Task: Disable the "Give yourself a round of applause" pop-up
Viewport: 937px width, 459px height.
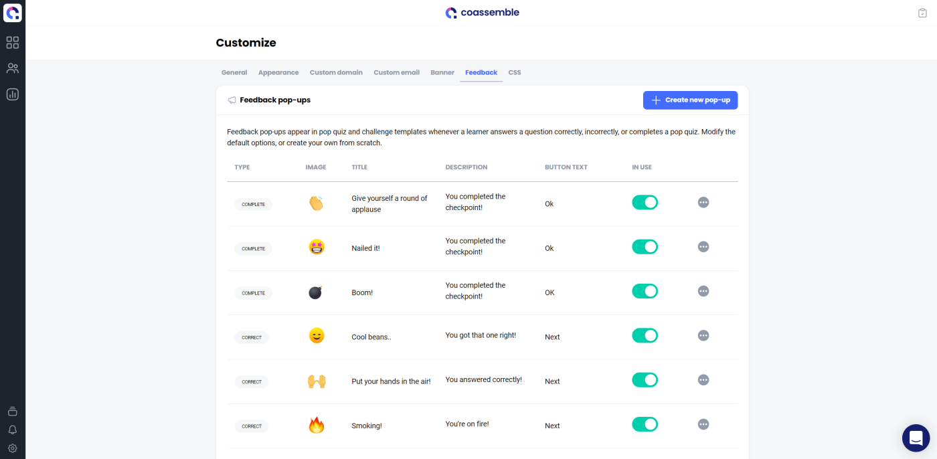Action: click(x=645, y=203)
